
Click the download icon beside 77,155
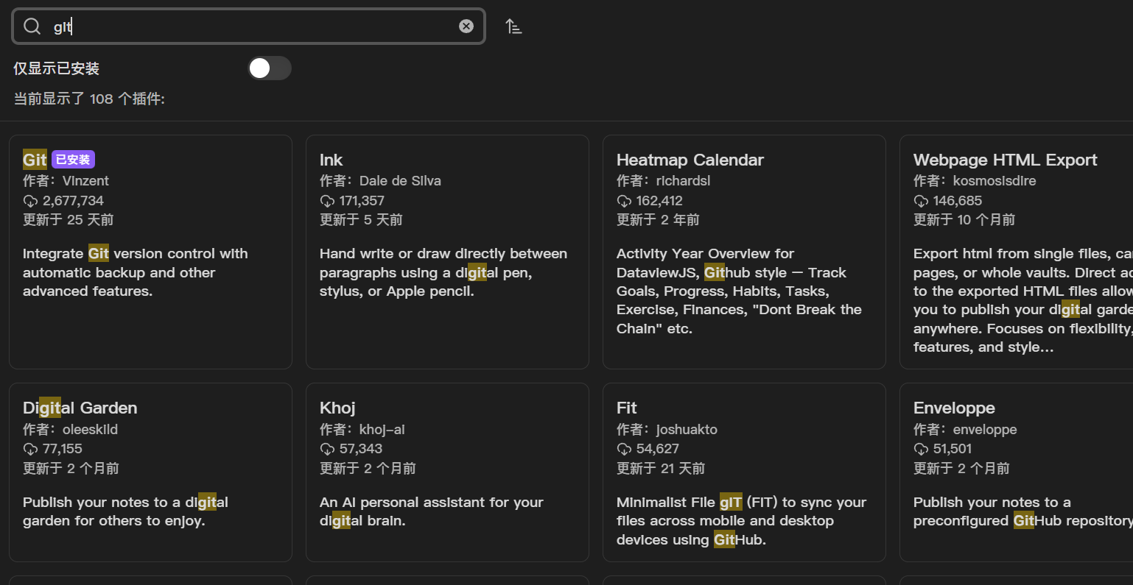(x=30, y=449)
